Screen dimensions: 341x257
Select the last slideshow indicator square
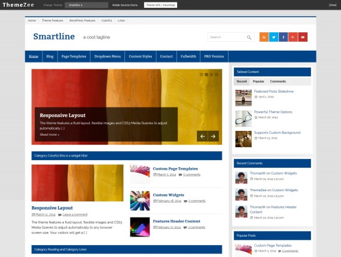[x=217, y=75]
